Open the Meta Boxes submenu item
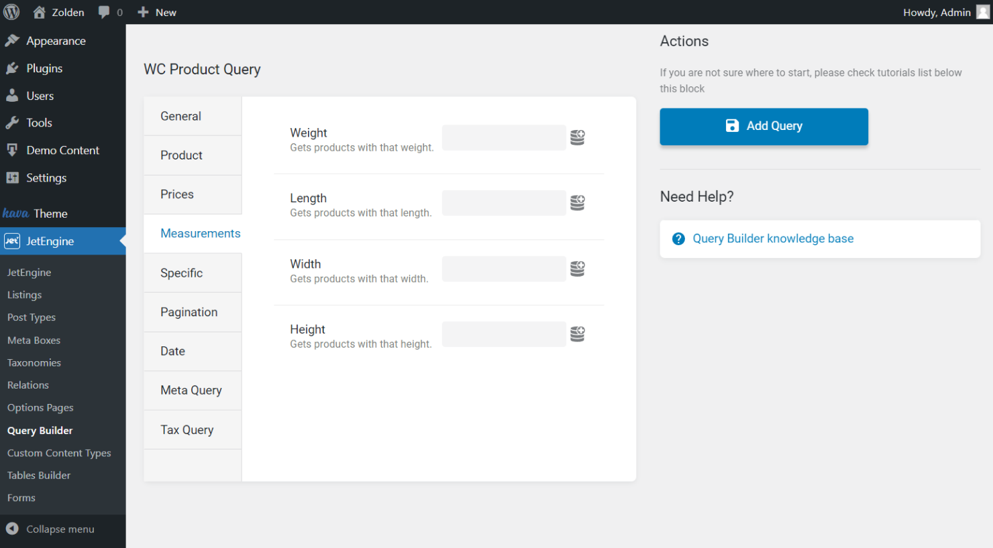The width and height of the screenshot is (993, 548). pos(34,340)
